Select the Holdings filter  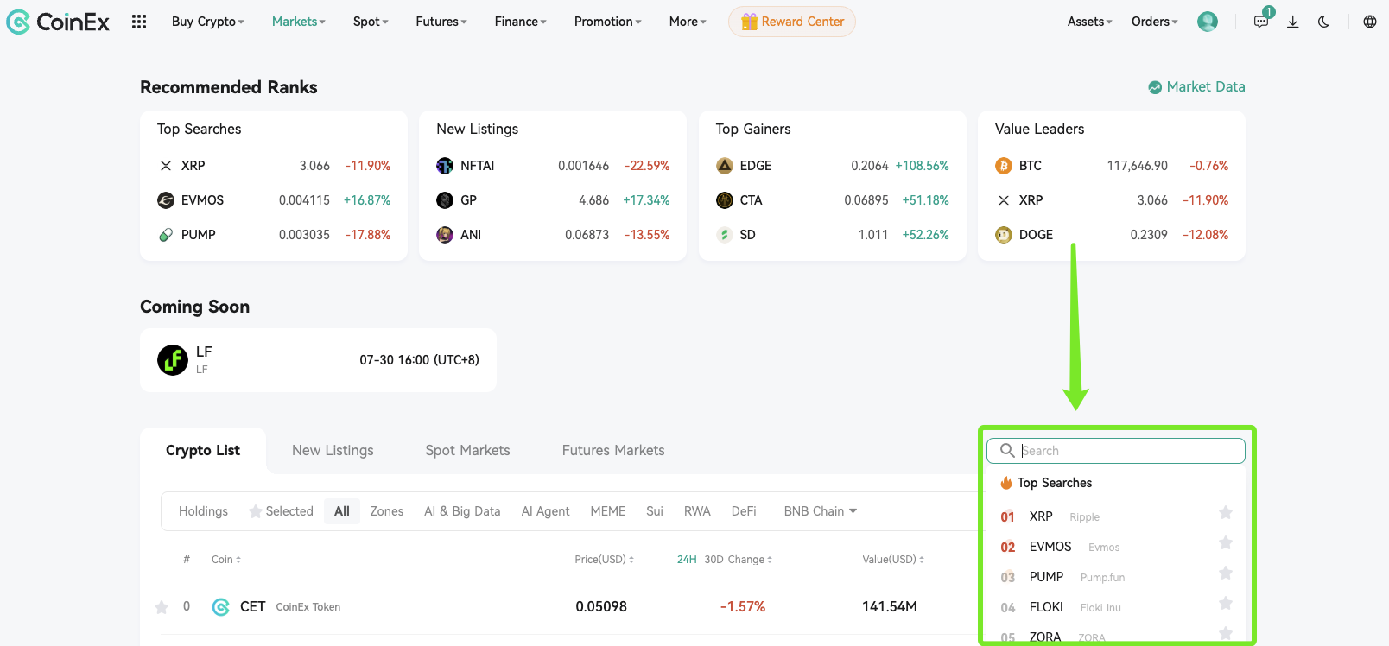204,511
